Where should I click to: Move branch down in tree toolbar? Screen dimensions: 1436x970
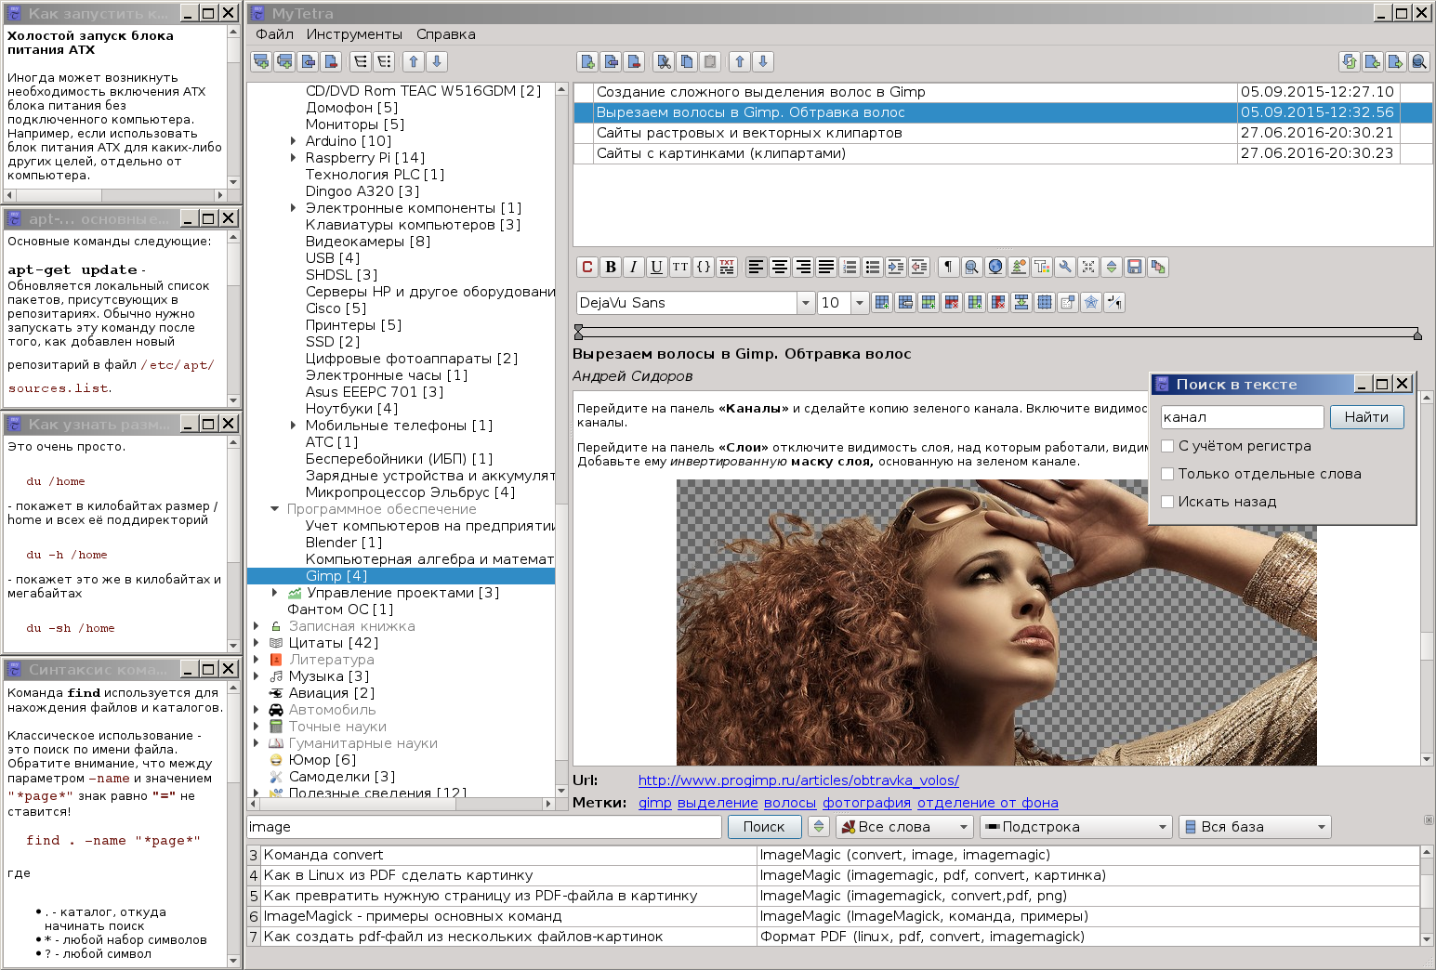[437, 61]
